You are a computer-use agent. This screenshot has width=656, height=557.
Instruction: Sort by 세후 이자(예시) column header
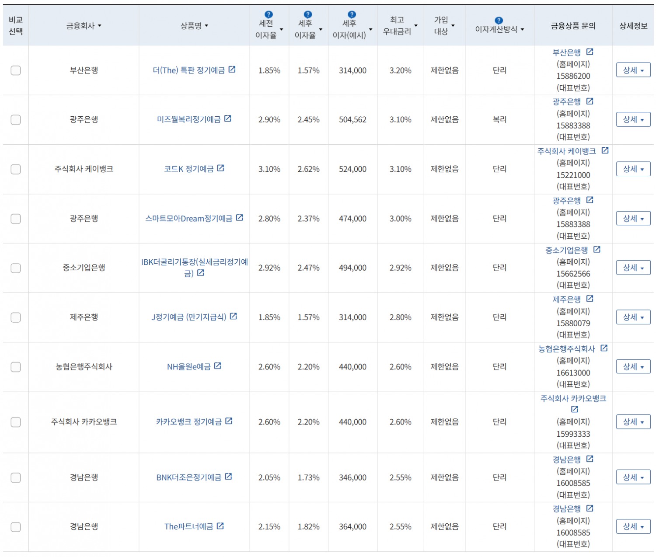tap(352, 29)
